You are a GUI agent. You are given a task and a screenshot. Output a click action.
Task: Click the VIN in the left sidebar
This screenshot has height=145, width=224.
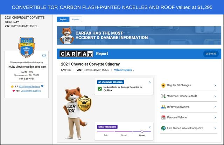[21, 26]
